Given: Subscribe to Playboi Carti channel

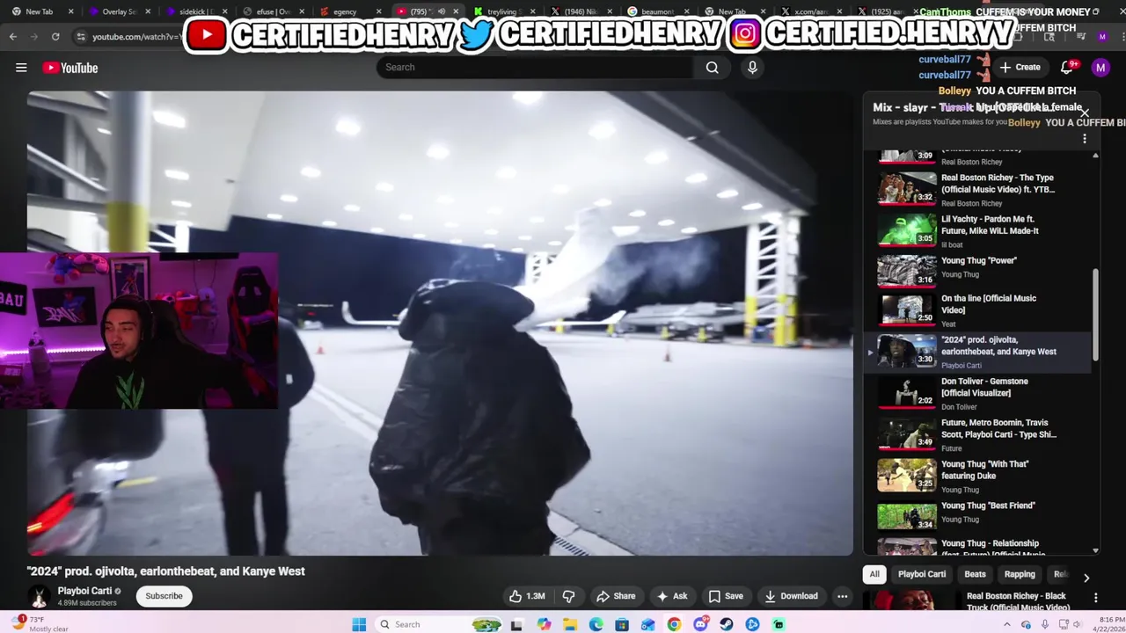Looking at the screenshot, I should click(164, 596).
